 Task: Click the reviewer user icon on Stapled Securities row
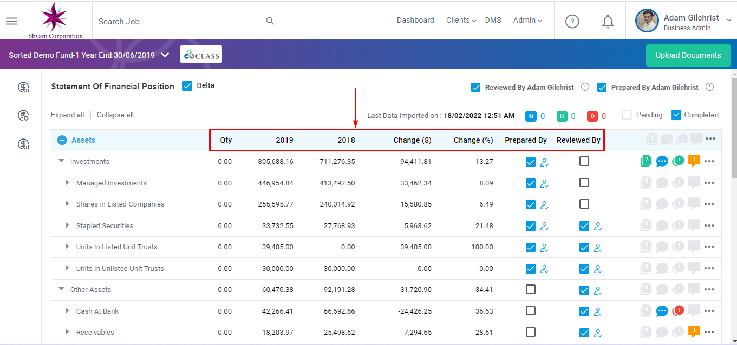[598, 226]
